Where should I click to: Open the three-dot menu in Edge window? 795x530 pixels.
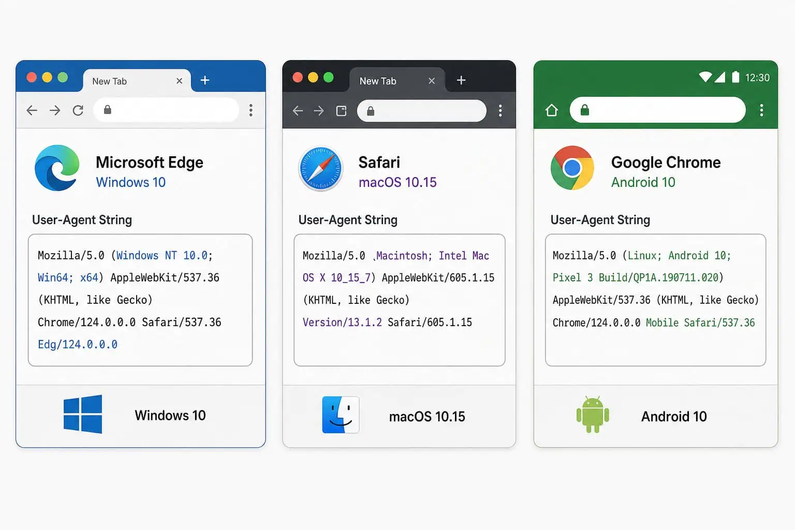pyautogui.click(x=251, y=110)
